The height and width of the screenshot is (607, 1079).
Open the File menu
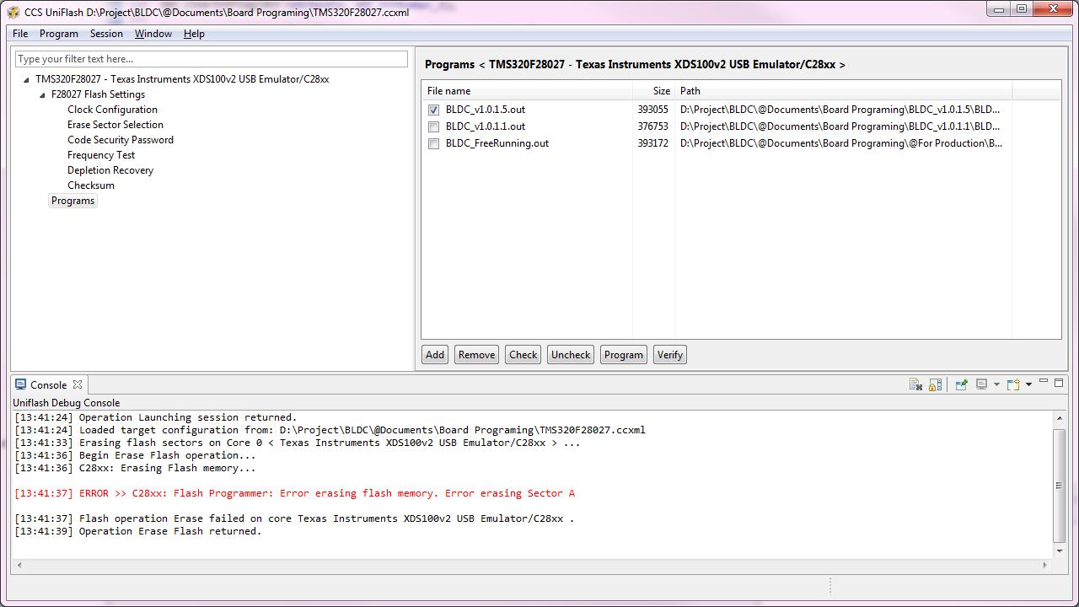coord(20,34)
